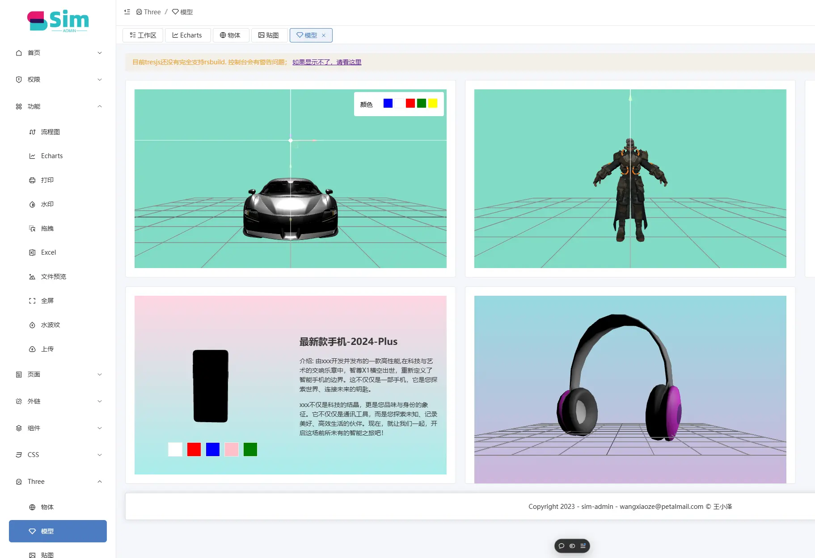
Task: Click the 模型 breadcrumb item
Action: [x=182, y=12]
